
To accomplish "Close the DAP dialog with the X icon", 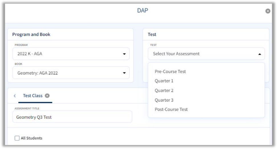I will coord(267,11).
